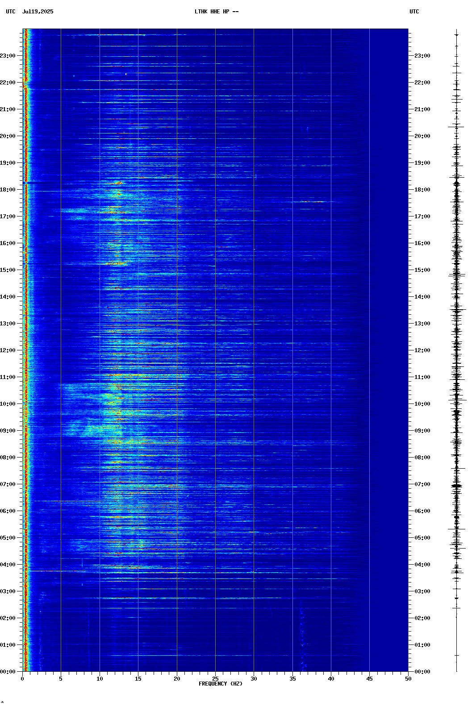Click 15:00 on the right time axis

(422, 270)
